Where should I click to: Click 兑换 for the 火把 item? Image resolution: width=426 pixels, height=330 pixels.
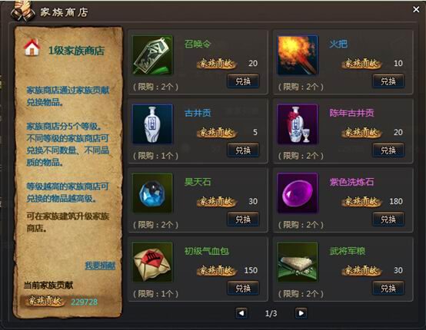388,81
